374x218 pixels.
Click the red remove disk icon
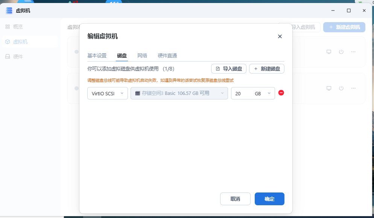coord(281,93)
